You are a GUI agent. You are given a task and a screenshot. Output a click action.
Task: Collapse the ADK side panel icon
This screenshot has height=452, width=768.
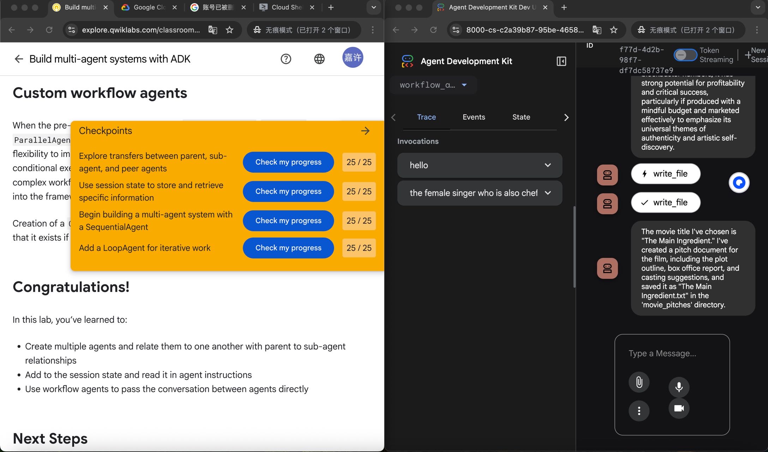tap(561, 61)
